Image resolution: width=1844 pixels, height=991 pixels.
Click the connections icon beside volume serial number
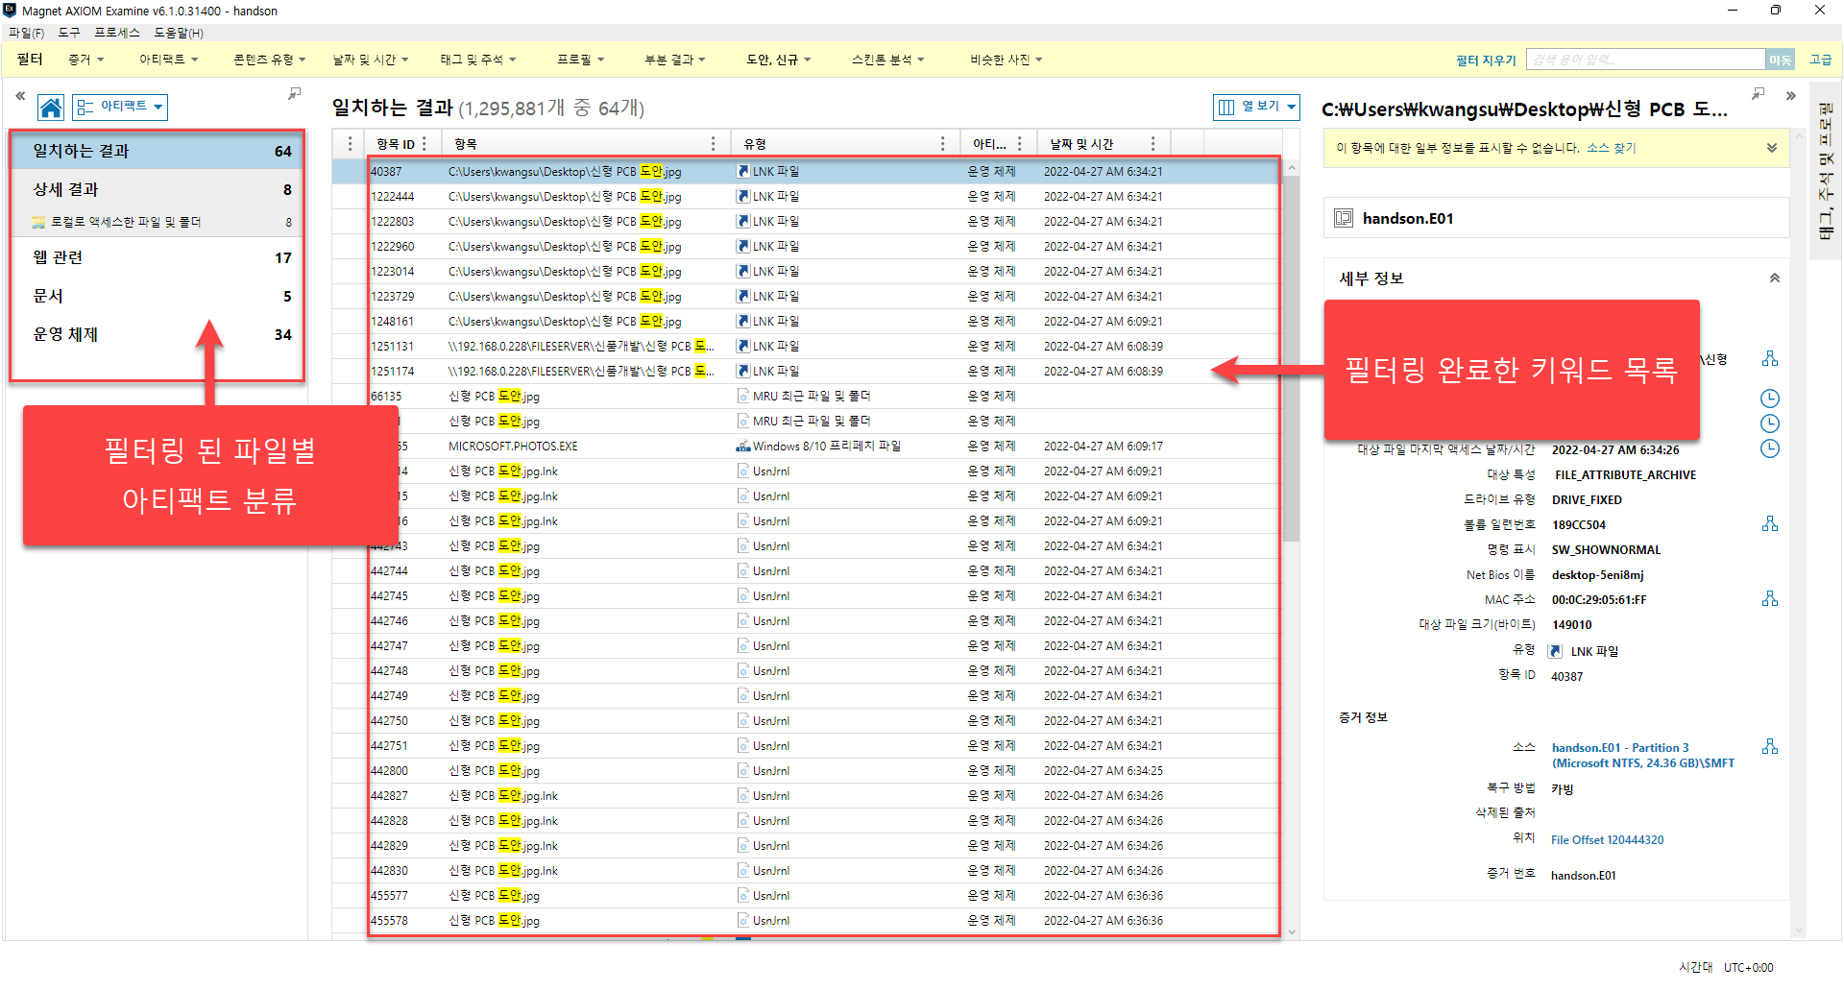click(1769, 524)
